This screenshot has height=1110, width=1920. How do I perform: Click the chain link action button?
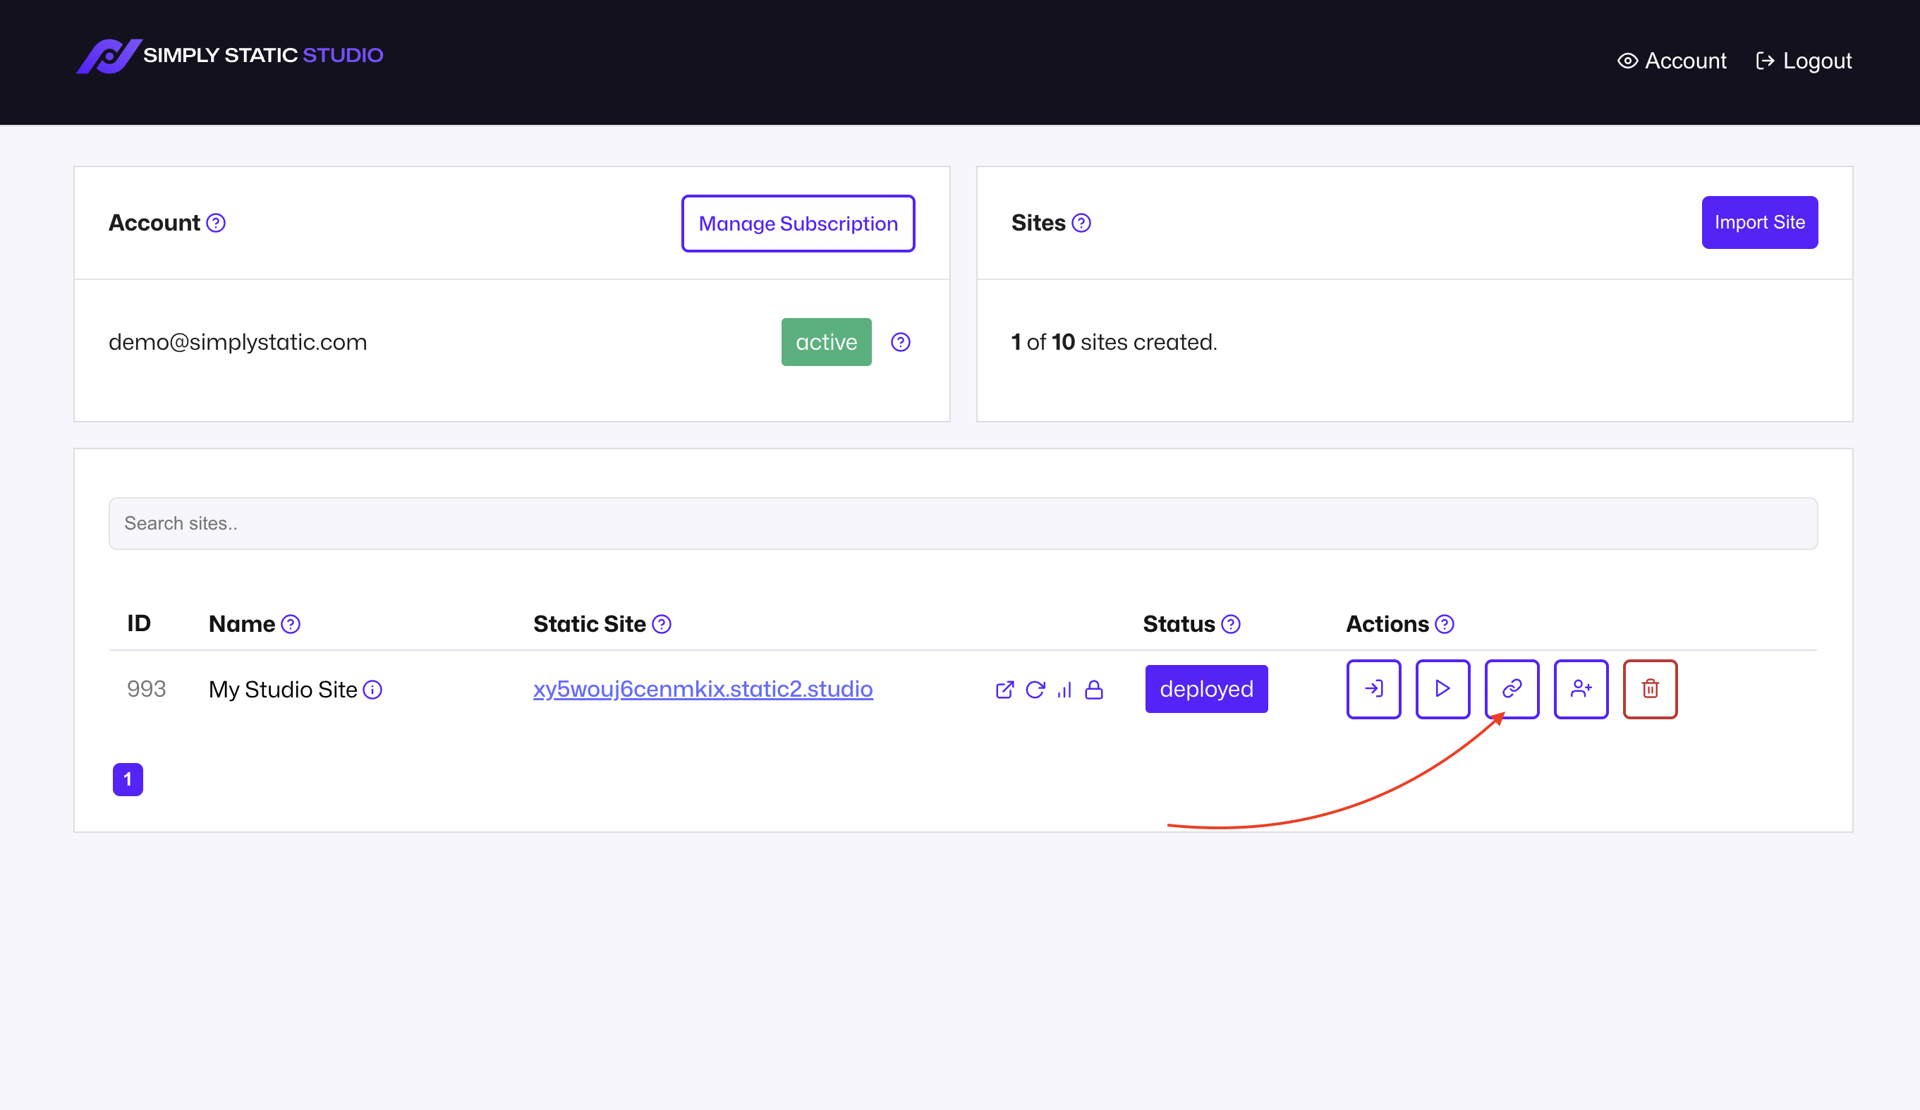click(x=1512, y=689)
